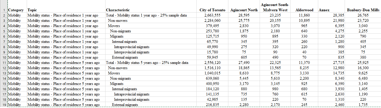This screenshot has width=381, height=108.
Task: Click the Annex value 14,735
Action: 332,73
